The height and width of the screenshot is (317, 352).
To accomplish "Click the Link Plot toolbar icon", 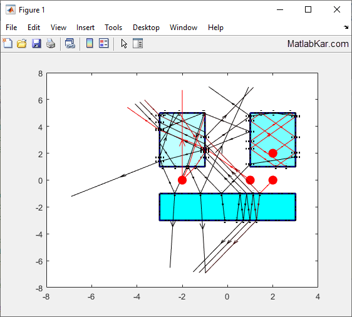I will (x=70, y=43).
